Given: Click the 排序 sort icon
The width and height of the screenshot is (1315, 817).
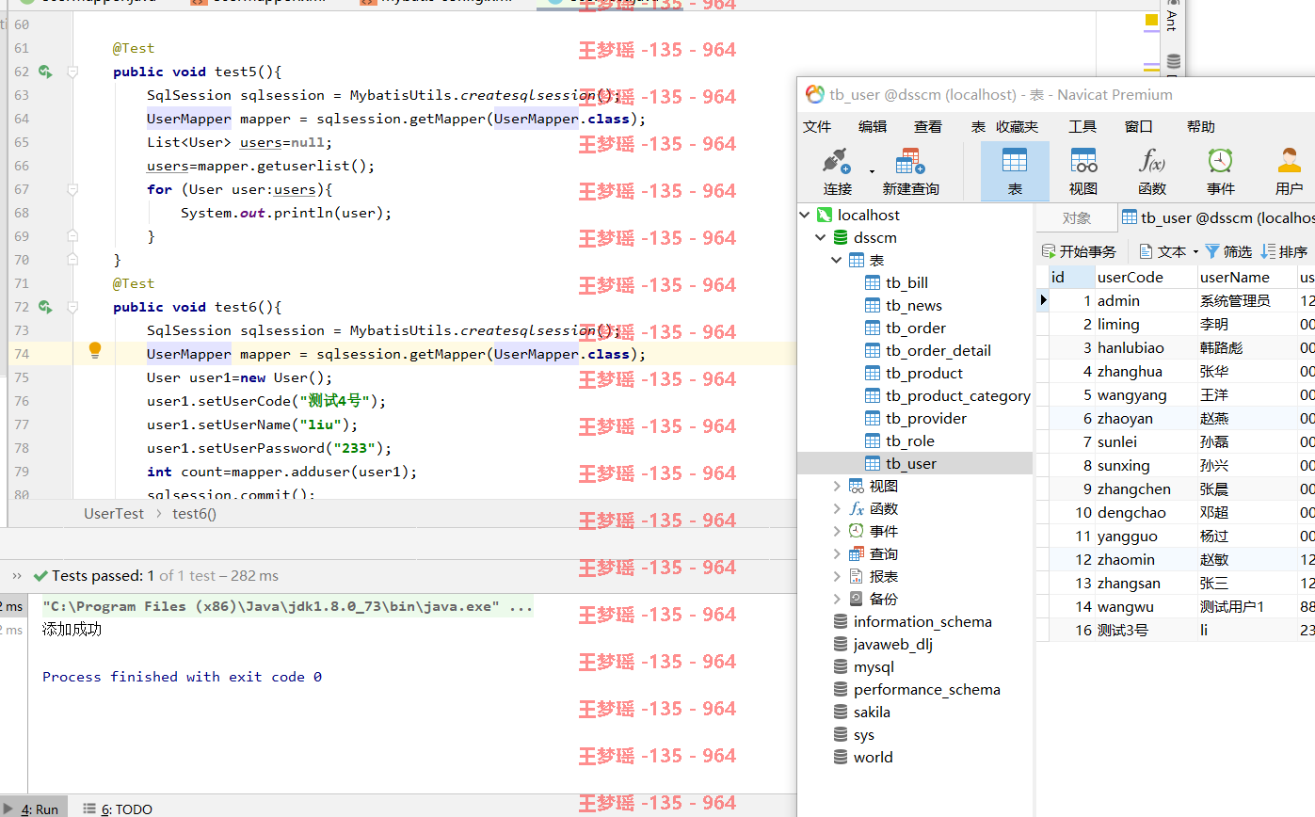Looking at the screenshot, I should [1268, 251].
